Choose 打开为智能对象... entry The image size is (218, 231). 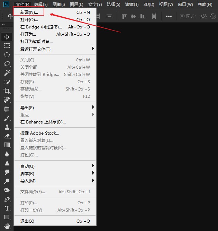[x=55, y=41]
